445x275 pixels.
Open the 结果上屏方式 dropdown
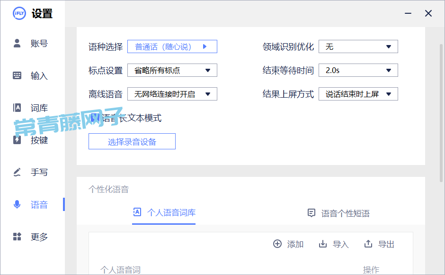[x=358, y=94]
